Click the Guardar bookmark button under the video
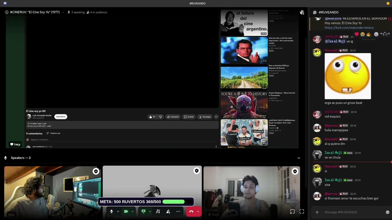This screenshot has width=392, height=220. click(189, 117)
